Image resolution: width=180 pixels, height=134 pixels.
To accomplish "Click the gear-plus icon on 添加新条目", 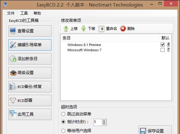I will [13, 59].
